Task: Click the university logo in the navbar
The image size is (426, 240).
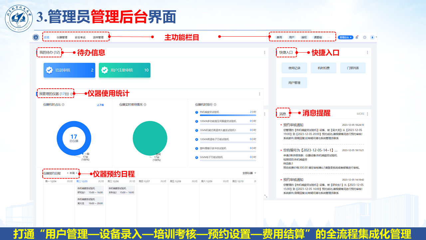Action: [36, 37]
